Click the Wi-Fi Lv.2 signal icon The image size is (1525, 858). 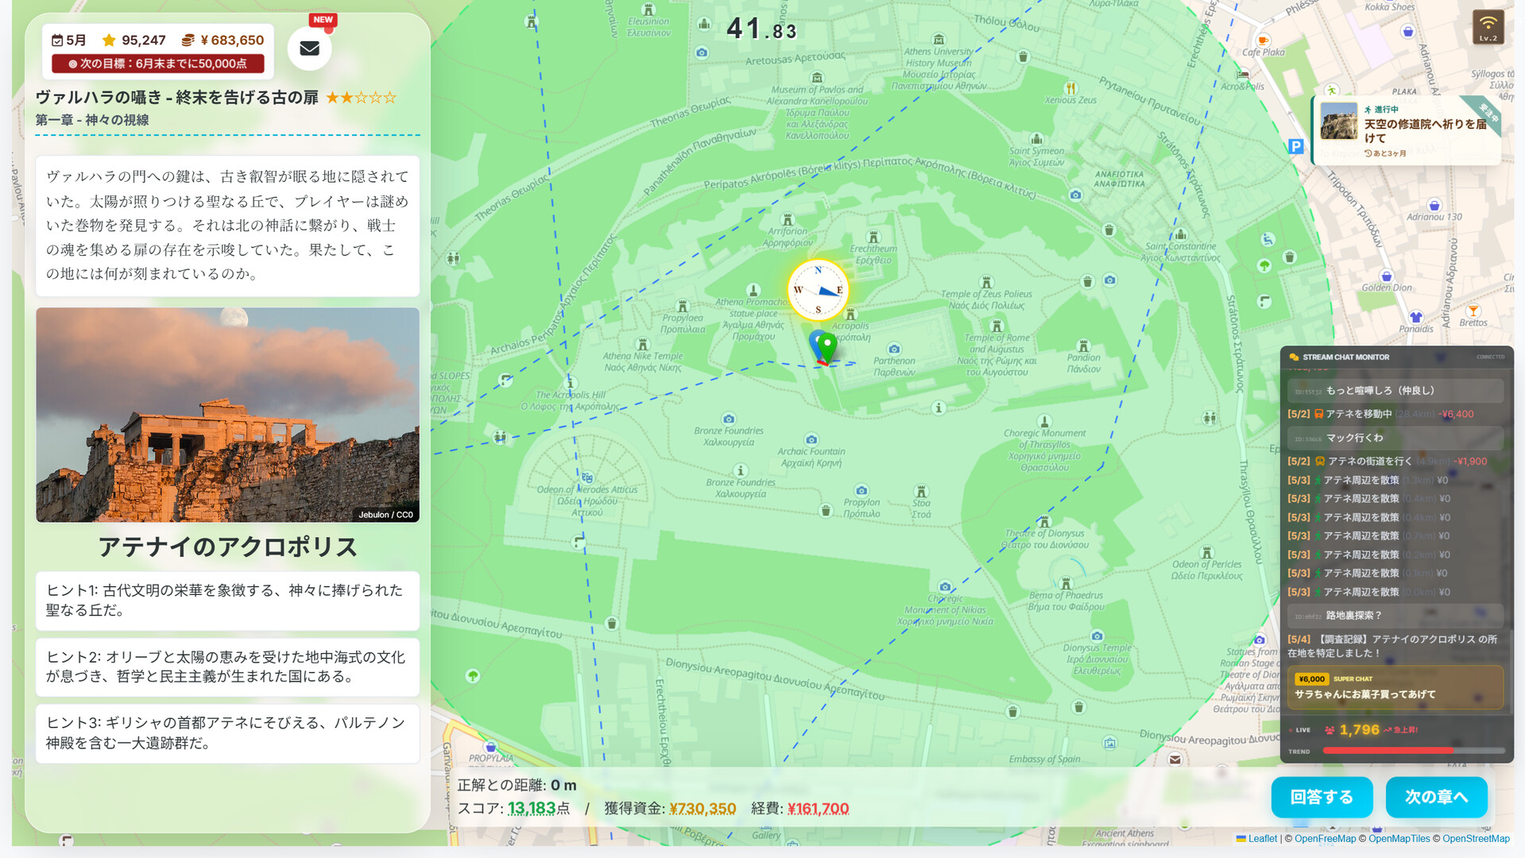tap(1488, 27)
